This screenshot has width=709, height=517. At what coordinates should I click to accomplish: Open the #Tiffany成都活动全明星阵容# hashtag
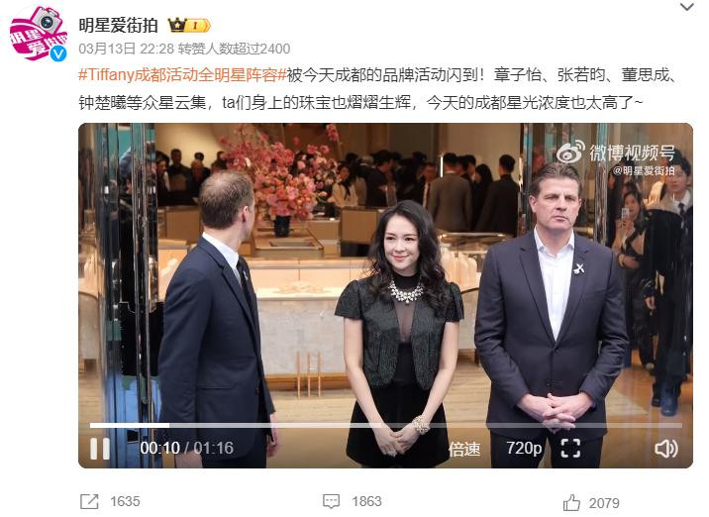click(x=182, y=74)
